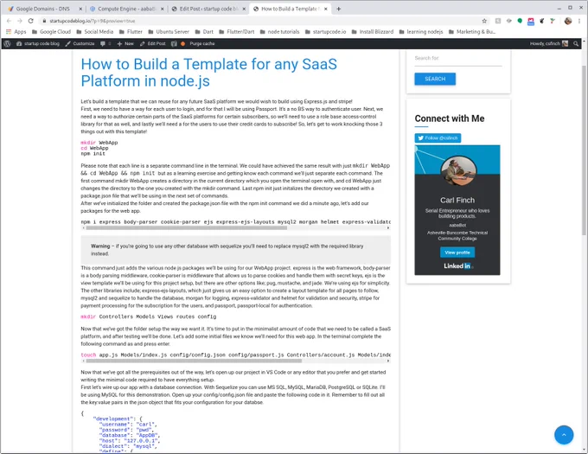Click the Carl Finch name on card
588x454 pixels.
pos(457,201)
